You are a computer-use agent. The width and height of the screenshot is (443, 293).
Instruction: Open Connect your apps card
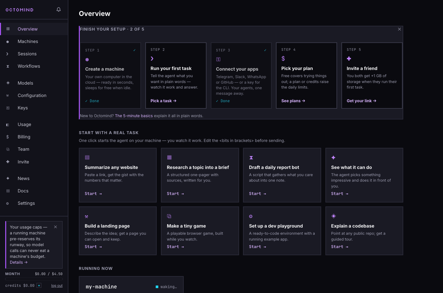coord(241,76)
